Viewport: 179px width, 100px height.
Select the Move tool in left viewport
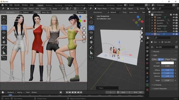(4, 28)
